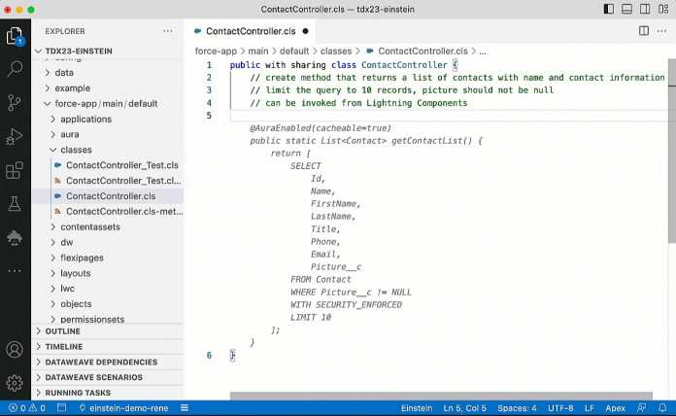This screenshot has width=676, height=416.
Task: Open ContactController_Test.cls in the explorer
Action: [121, 165]
